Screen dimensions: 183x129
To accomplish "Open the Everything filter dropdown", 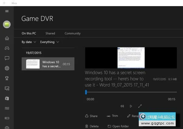I will 49,42.
